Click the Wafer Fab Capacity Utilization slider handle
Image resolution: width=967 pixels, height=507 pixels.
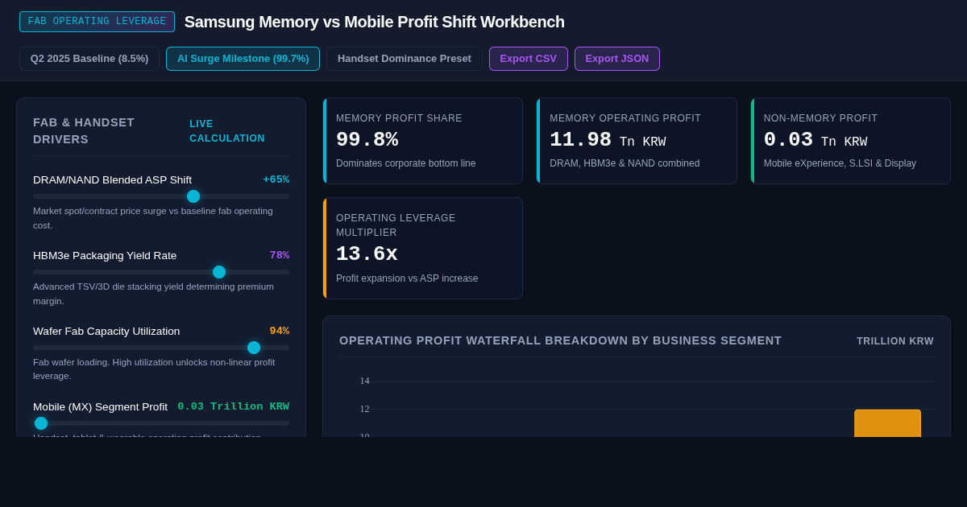[254, 348]
